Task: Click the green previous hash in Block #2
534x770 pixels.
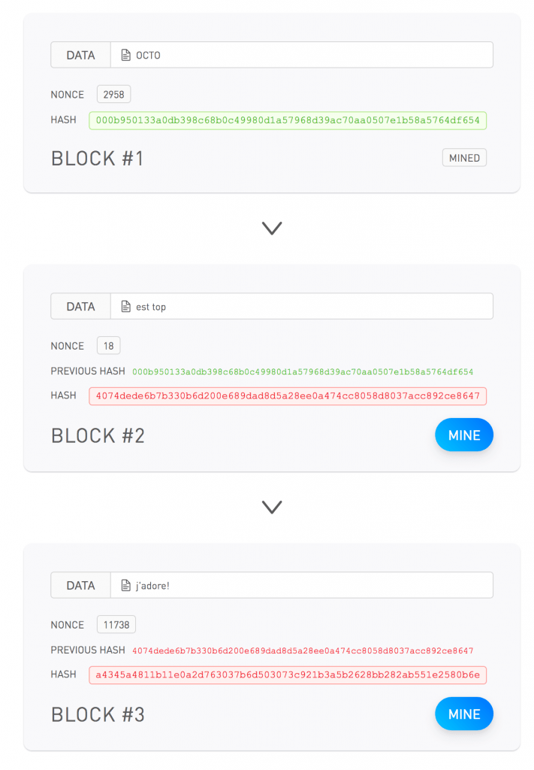Action: click(x=303, y=371)
